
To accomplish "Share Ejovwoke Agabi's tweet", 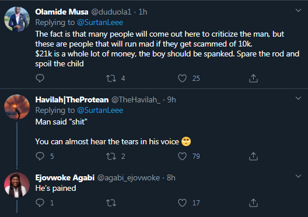I will pyautogui.click(x=253, y=202).
